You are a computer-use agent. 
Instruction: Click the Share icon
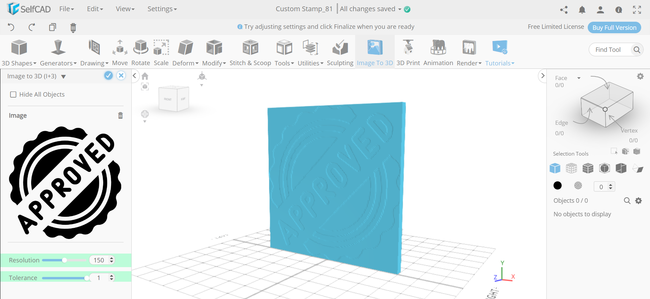564,10
